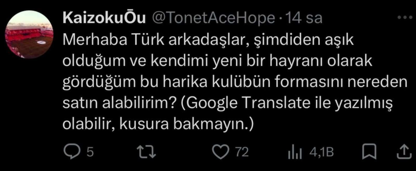The image size is (416, 171).
Task: Open the KaizokuŌu stadium profile picture
Action: pyautogui.click(x=29, y=34)
